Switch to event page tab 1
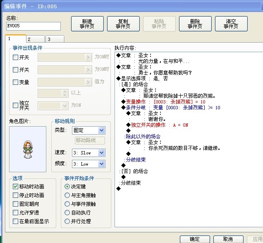The width and height of the screenshot is (263, 243). pyautogui.click(x=16, y=38)
